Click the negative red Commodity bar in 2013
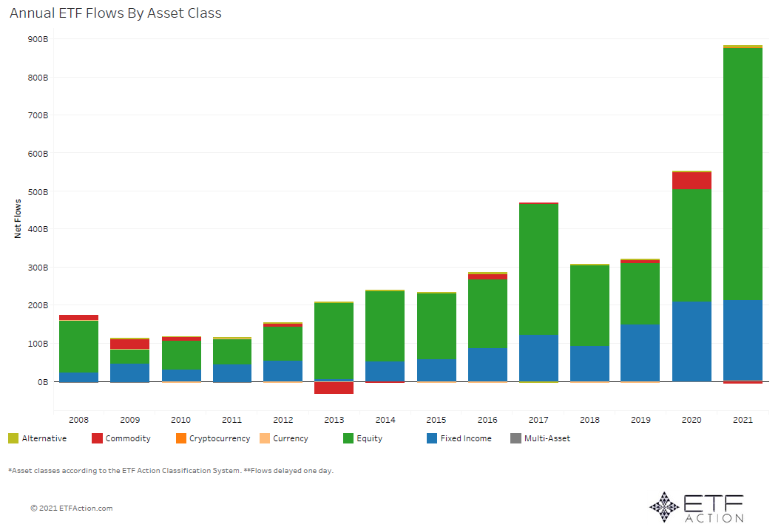The height and width of the screenshot is (527, 781). (334, 388)
